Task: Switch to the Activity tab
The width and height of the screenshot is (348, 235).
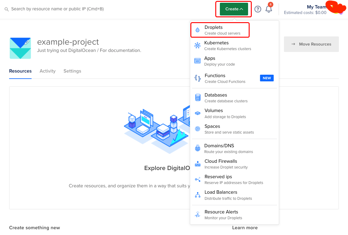Action: click(x=47, y=71)
